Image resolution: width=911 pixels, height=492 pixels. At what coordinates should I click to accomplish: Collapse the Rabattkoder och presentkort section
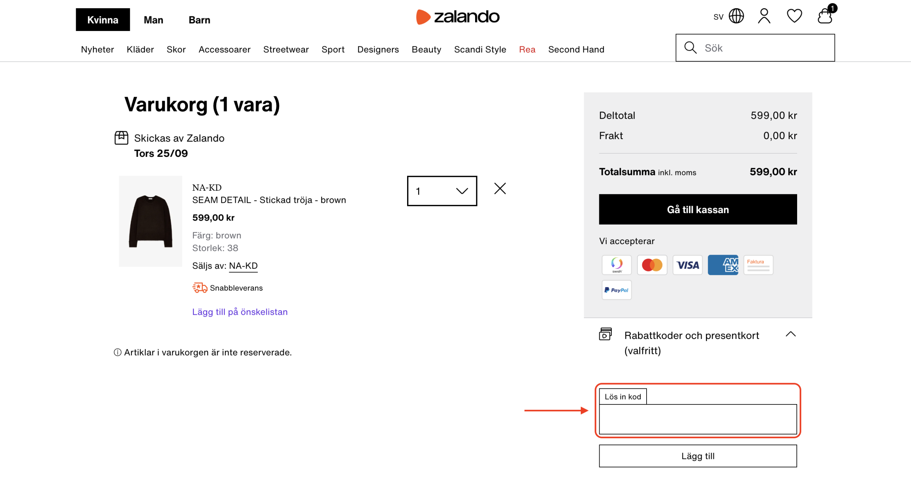pos(790,334)
